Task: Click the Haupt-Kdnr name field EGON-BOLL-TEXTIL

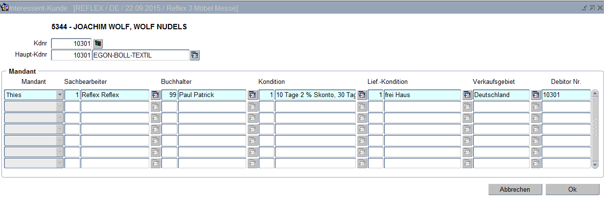Action: [140, 55]
